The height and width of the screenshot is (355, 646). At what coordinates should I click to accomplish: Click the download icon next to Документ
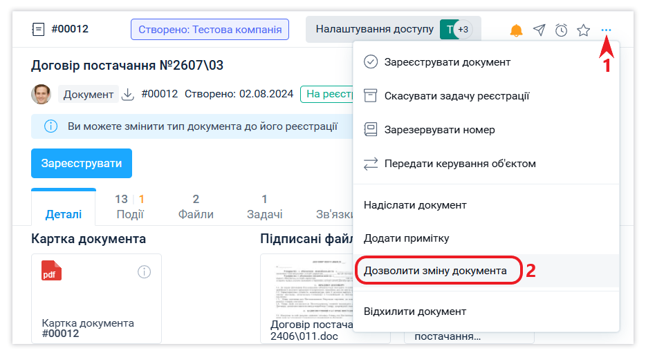click(127, 95)
